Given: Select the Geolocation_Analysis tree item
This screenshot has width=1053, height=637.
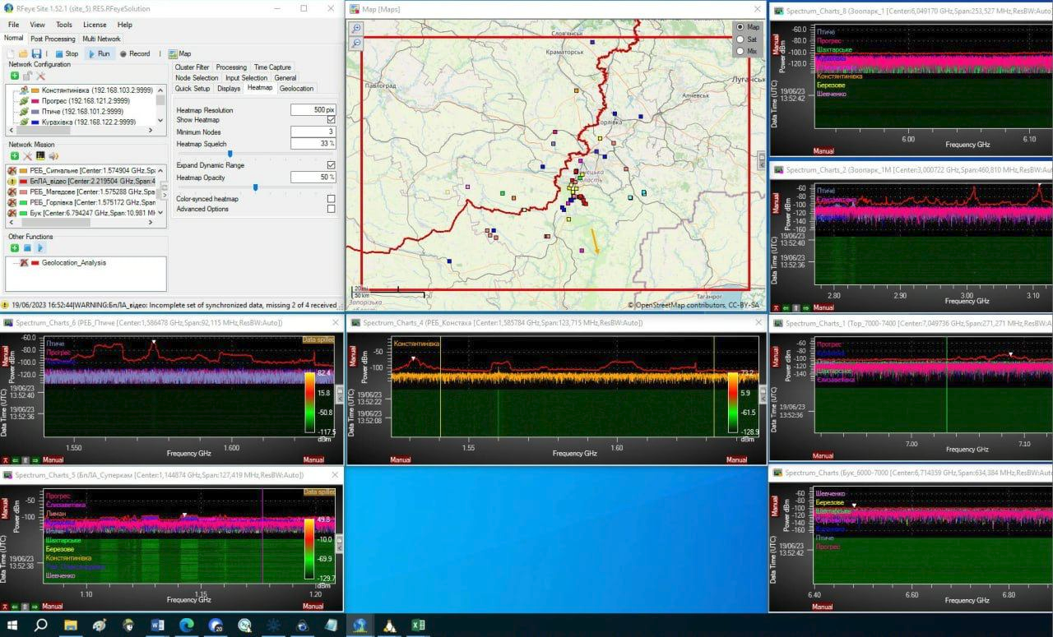Looking at the screenshot, I should (x=73, y=263).
